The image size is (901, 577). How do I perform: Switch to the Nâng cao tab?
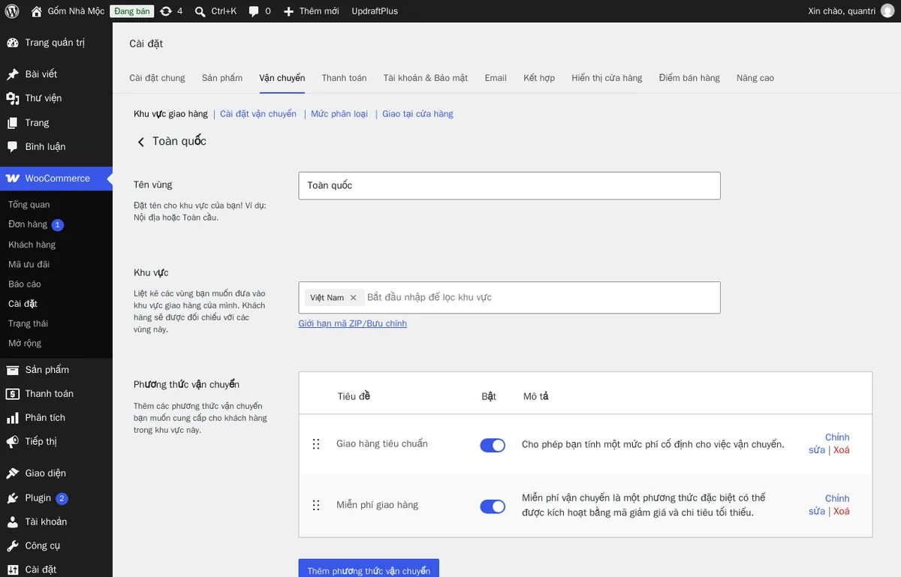coord(755,78)
